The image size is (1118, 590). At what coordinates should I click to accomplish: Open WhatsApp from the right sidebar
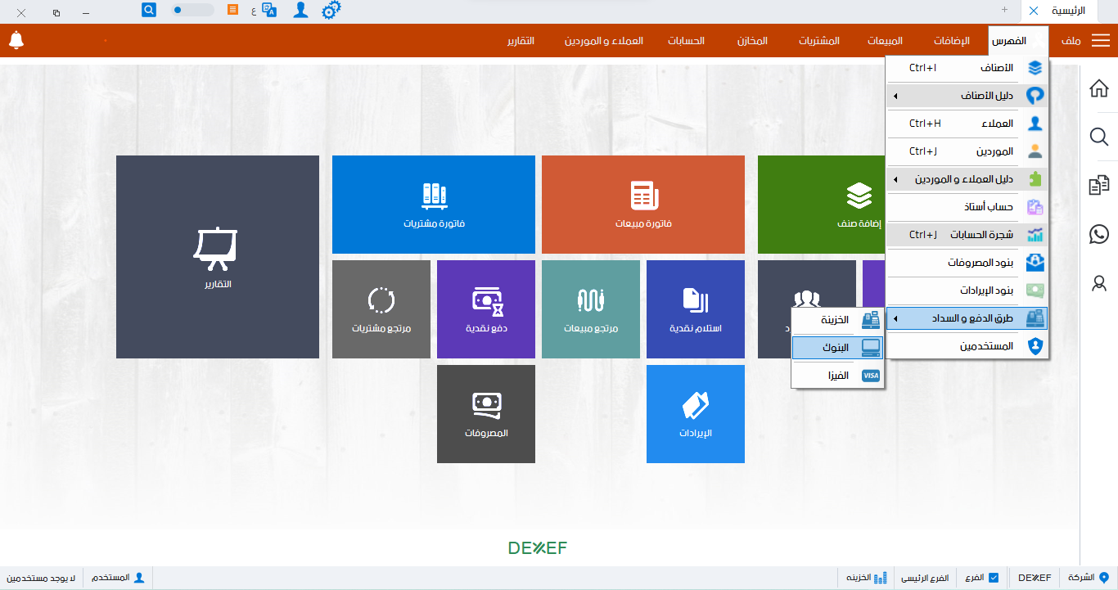point(1099,235)
